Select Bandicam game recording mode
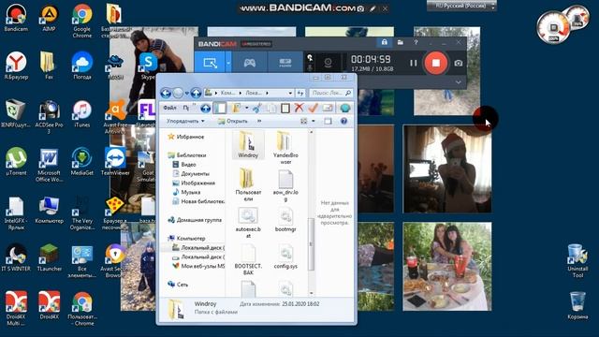This screenshot has width=599, height=337. pos(250,63)
